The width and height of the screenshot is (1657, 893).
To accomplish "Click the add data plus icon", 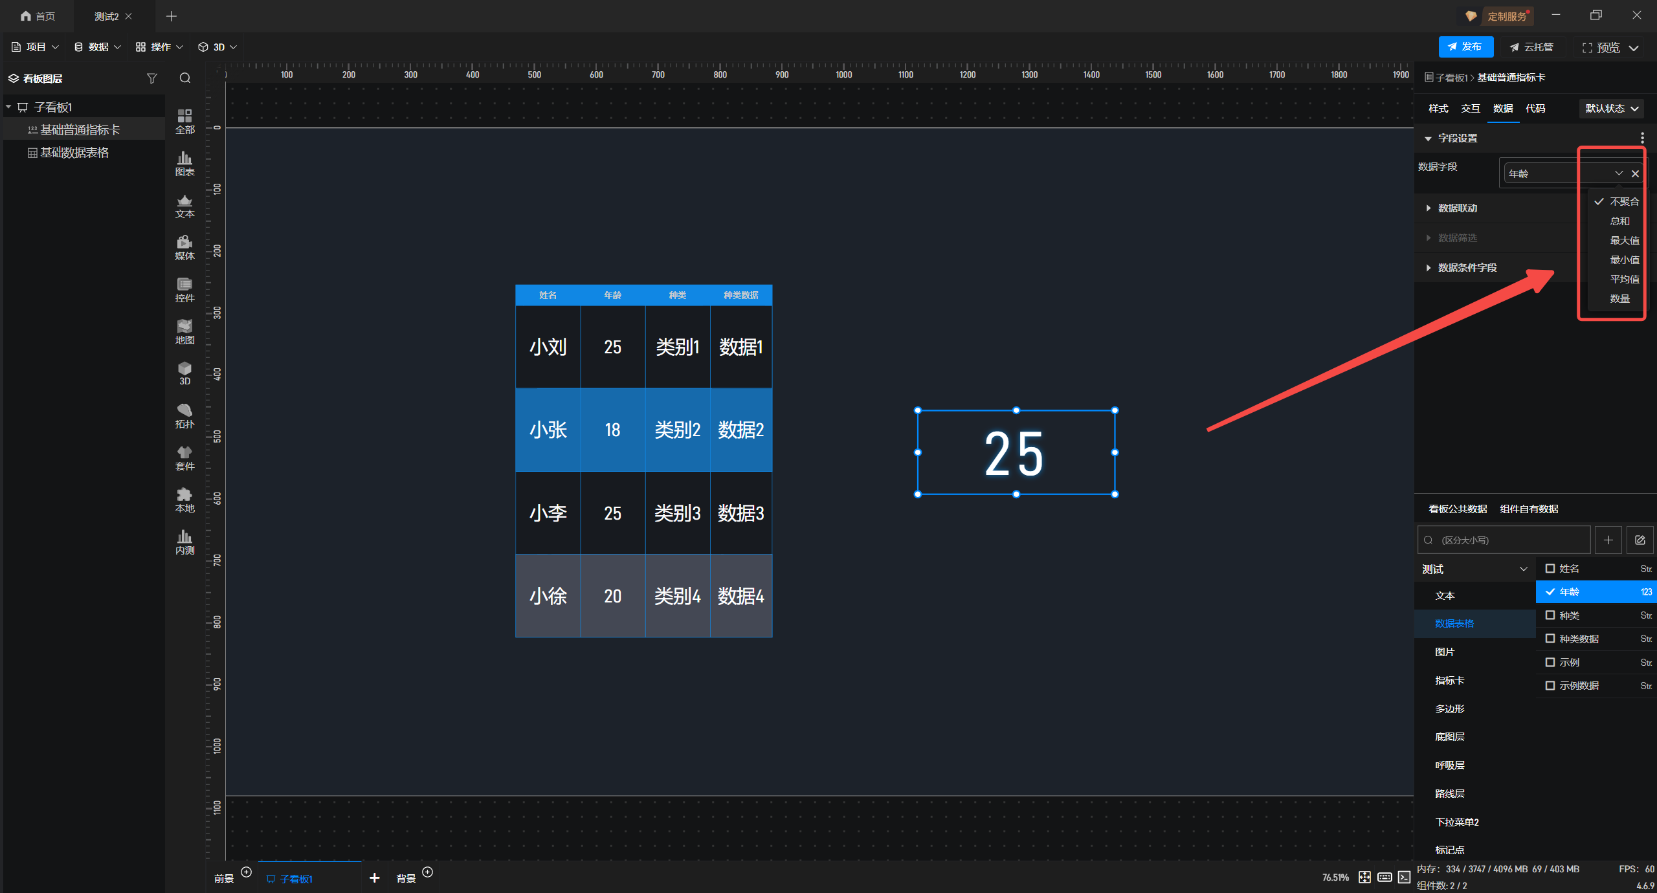I will click(x=1608, y=540).
